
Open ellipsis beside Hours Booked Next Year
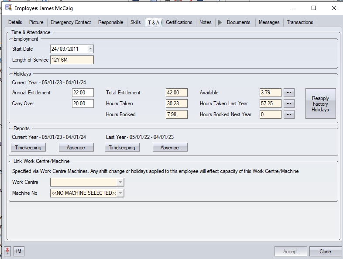pos(289,114)
